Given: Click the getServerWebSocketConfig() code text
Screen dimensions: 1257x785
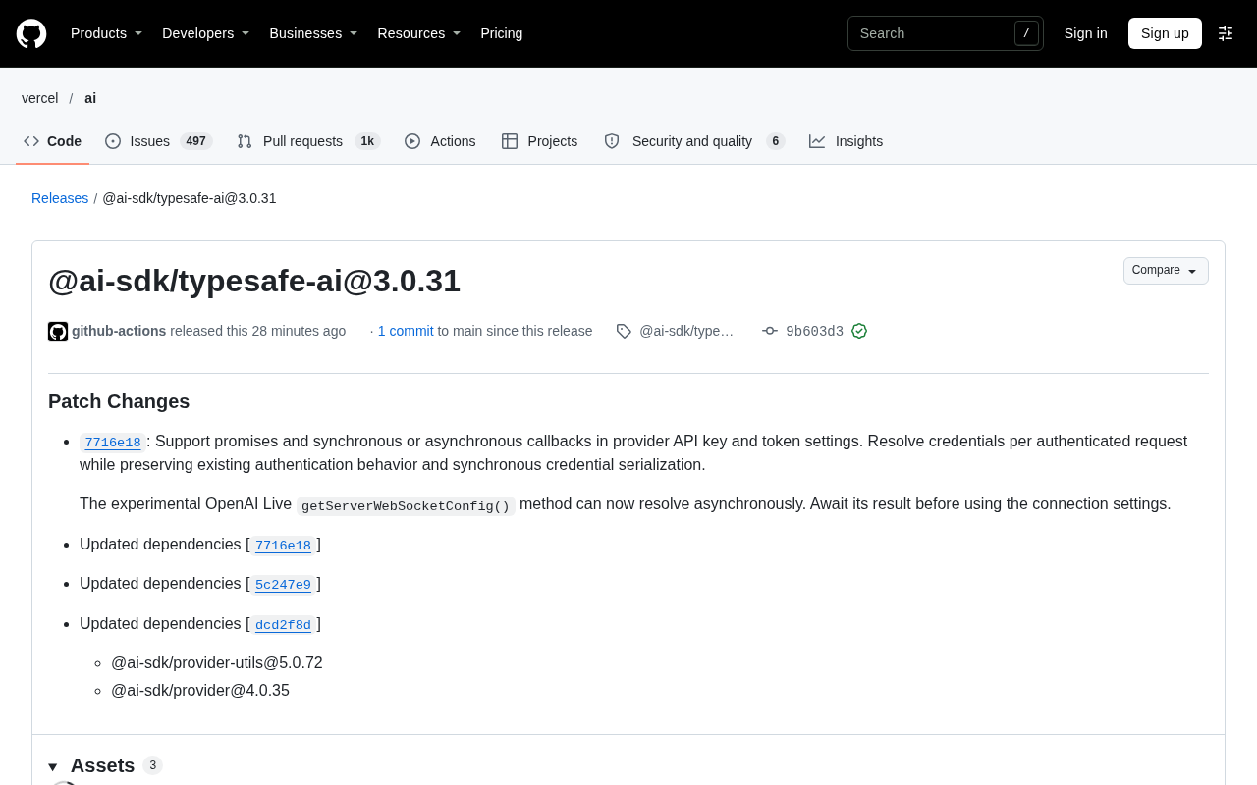Looking at the screenshot, I should click(406, 506).
